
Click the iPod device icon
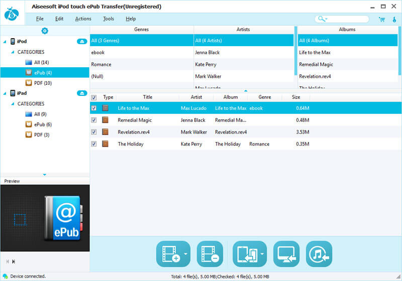click(13, 41)
